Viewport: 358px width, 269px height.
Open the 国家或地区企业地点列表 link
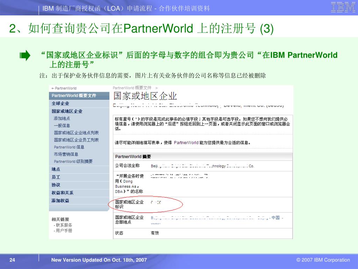[x=76, y=133]
